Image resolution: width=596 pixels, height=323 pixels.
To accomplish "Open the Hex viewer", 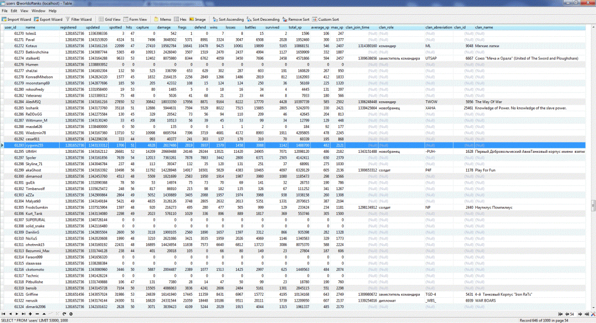I will click(x=181, y=19).
